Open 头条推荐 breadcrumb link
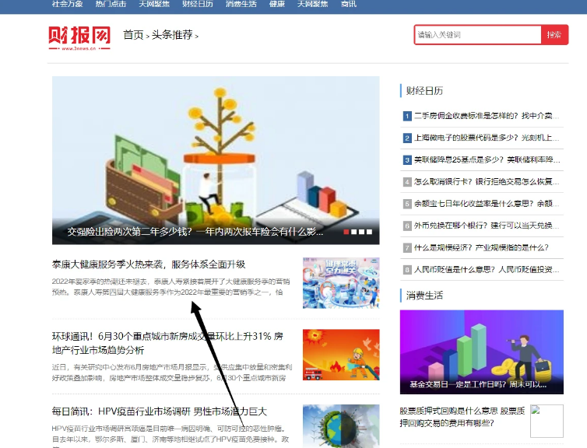587x448 pixels. coord(172,35)
